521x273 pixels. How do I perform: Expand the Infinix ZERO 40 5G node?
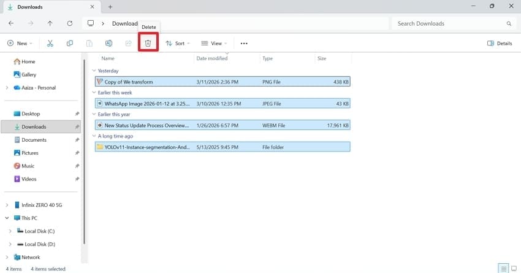pyautogui.click(x=7, y=205)
